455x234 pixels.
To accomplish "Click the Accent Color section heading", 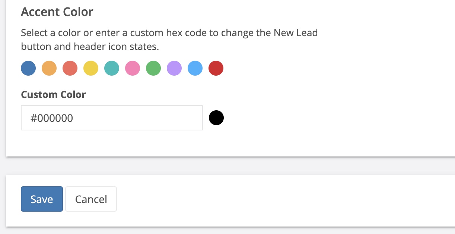I will pyautogui.click(x=57, y=12).
